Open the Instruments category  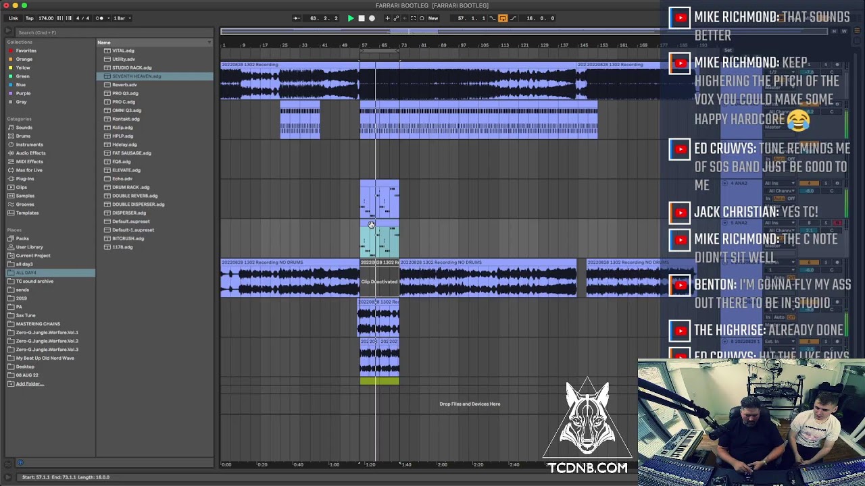tap(29, 144)
